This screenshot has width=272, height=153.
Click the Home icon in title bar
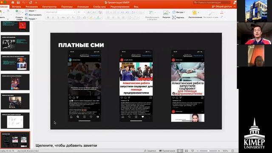point(13,3)
